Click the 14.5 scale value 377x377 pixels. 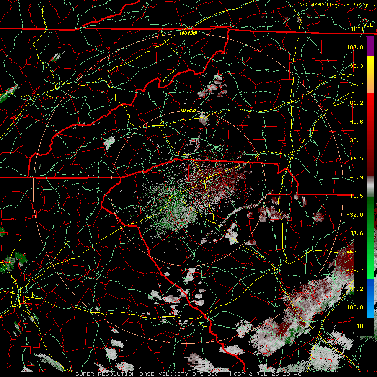[356, 159]
